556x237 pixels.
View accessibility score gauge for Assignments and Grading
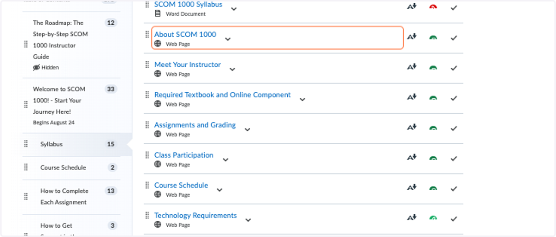click(433, 128)
